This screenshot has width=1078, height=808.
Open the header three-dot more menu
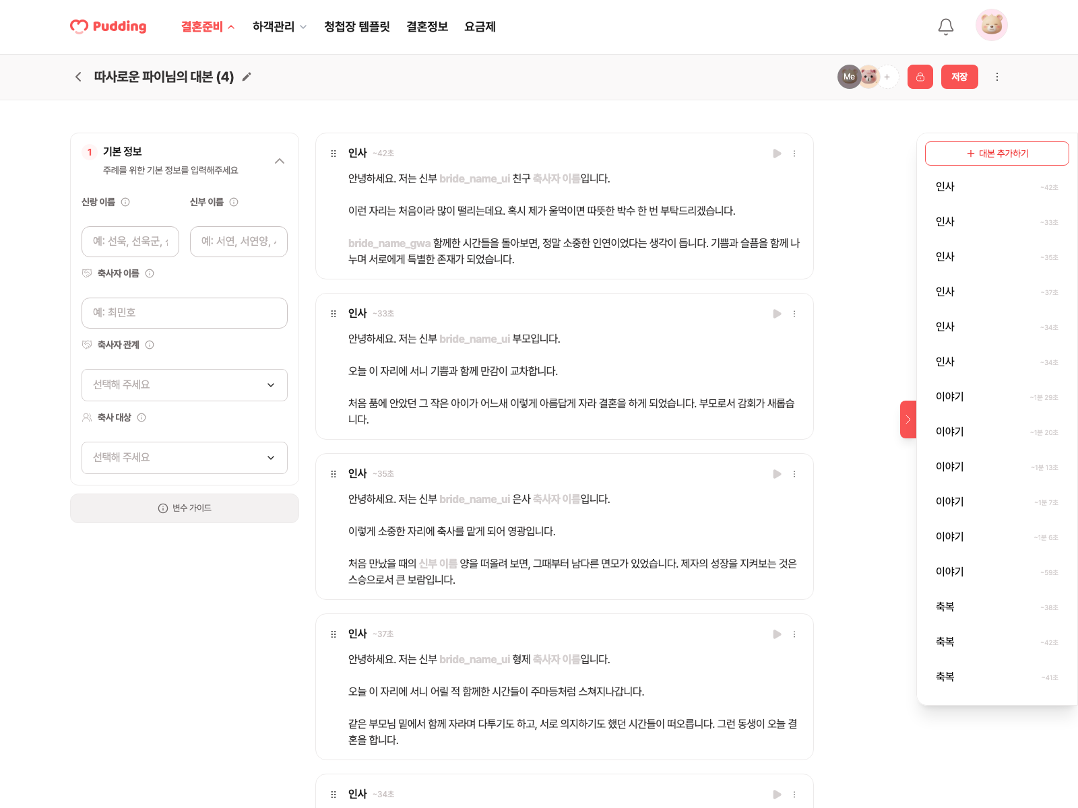click(997, 77)
